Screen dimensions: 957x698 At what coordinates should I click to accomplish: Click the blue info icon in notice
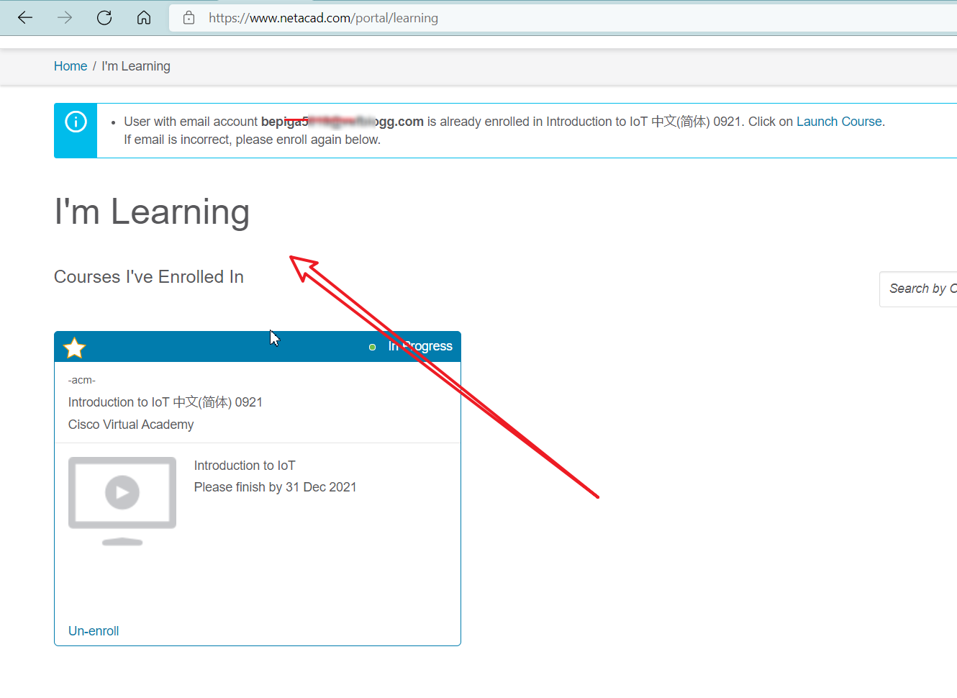click(x=76, y=122)
